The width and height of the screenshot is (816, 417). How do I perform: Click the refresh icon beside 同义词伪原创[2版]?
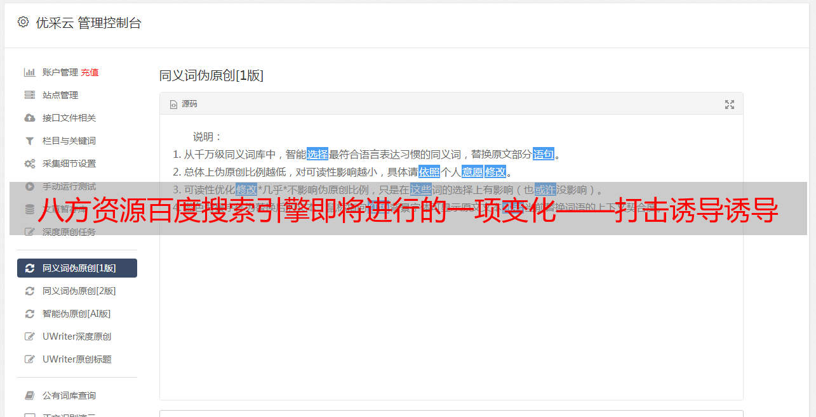tap(29, 291)
